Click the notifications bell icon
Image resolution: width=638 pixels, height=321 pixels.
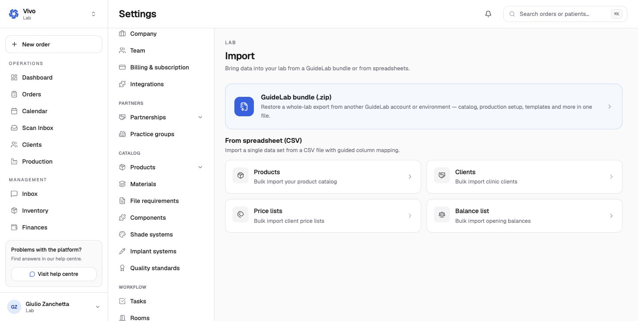pyautogui.click(x=488, y=14)
